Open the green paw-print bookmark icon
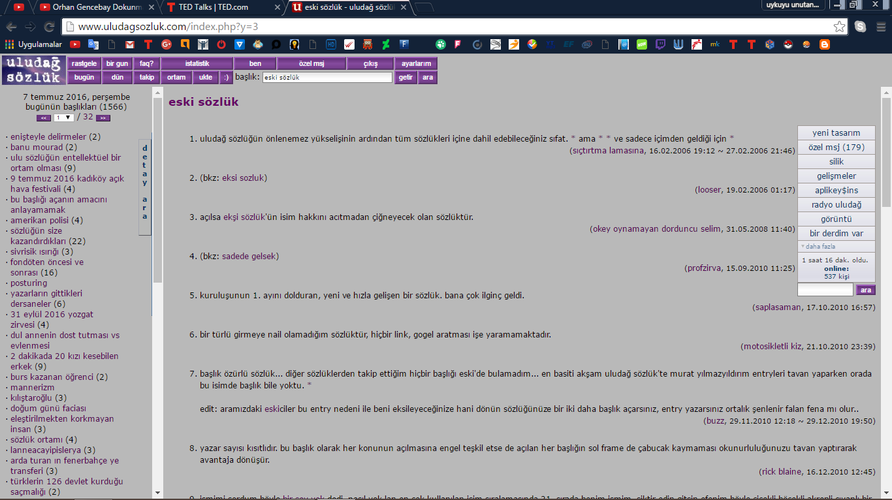The width and height of the screenshot is (892, 500). pyautogui.click(x=441, y=44)
